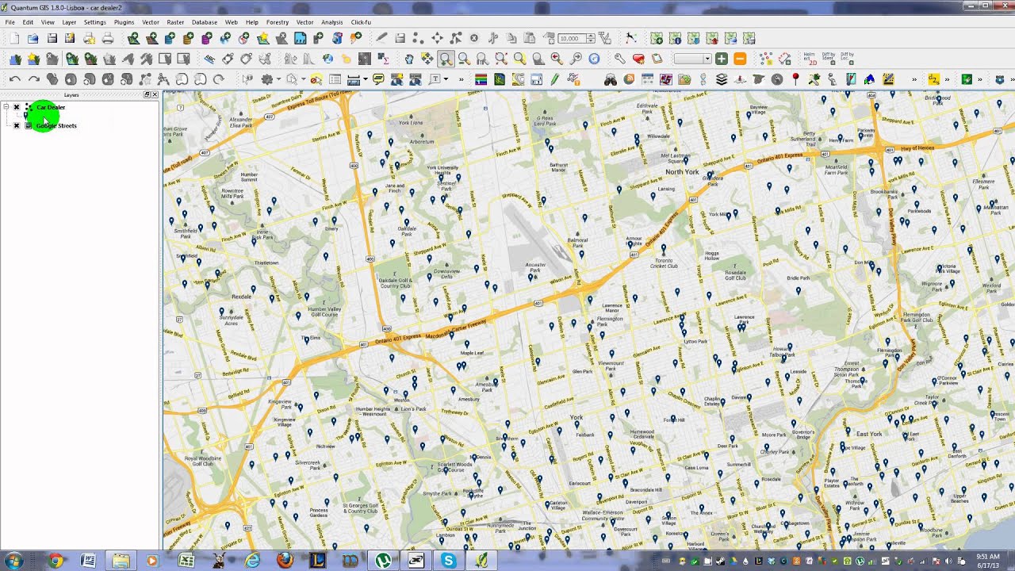Toggle visibility of Google Streets layer
Image resolution: width=1015 pixels, height=571 pixels.
(x=16, y=125)
